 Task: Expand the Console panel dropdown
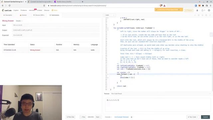tap(108, 117)
